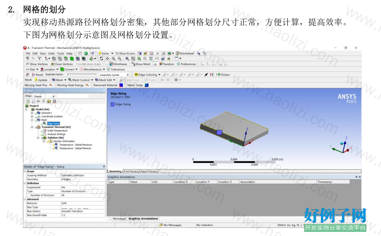Click the green checkmark icon beside Help
Viewport: 381px width, 236px height.
[x=86, y=53]
